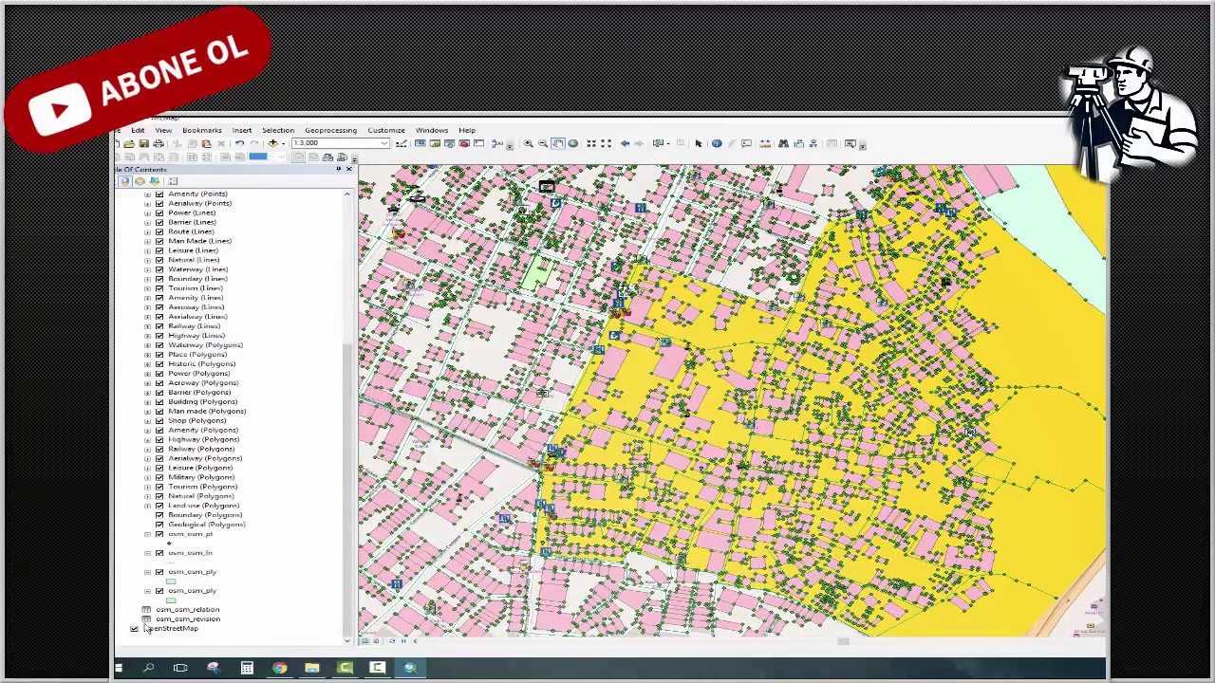This screenshot has height=683, width=1215.
Task: Collapse the osm_osm_pt layer legend
Action: [x=147, y=534]
